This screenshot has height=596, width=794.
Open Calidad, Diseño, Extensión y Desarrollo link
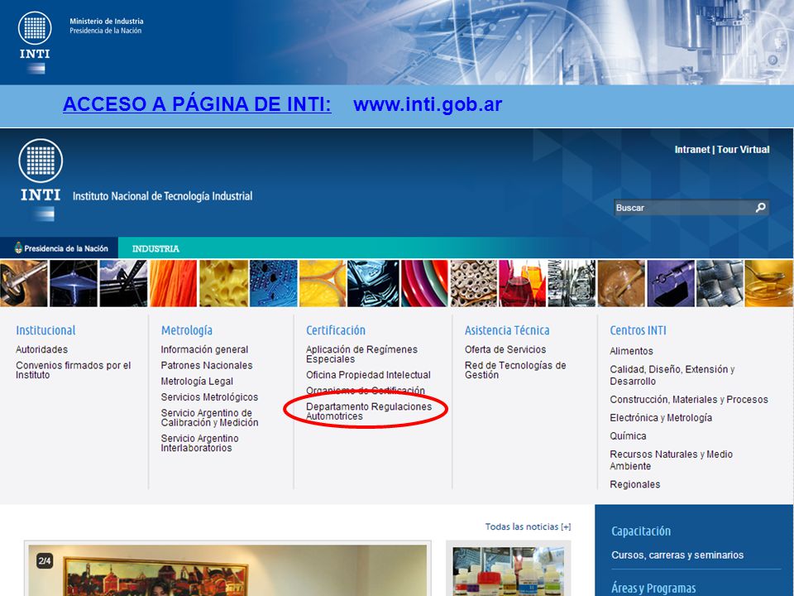pos(672,375)
